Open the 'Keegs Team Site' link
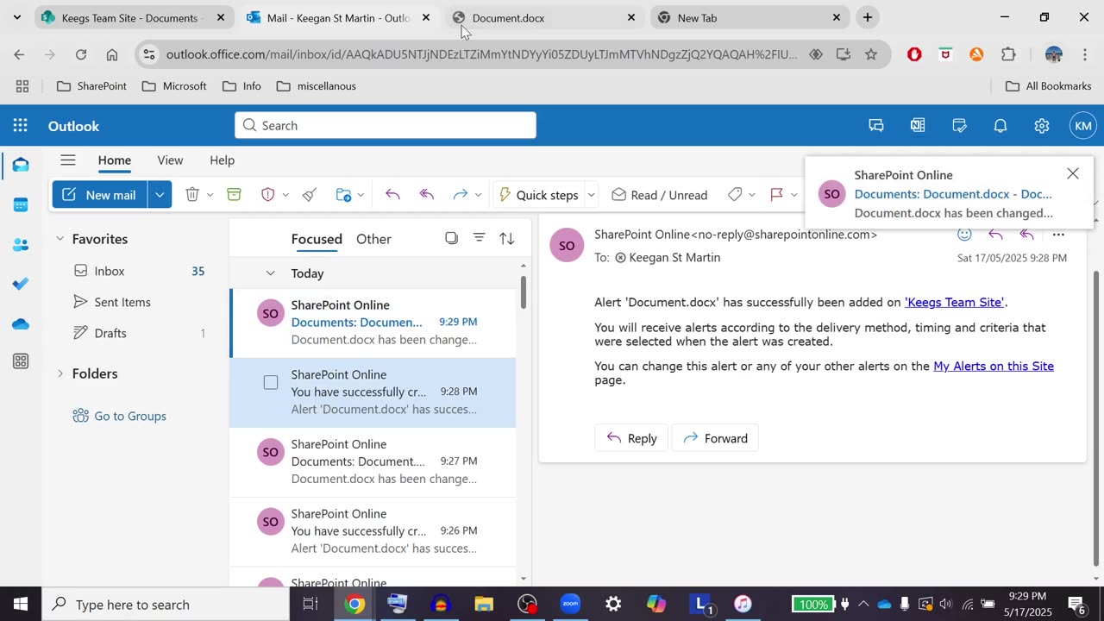Image resolution: width=1104 pixels, height=621 pixels. click(x=954, y=302)
